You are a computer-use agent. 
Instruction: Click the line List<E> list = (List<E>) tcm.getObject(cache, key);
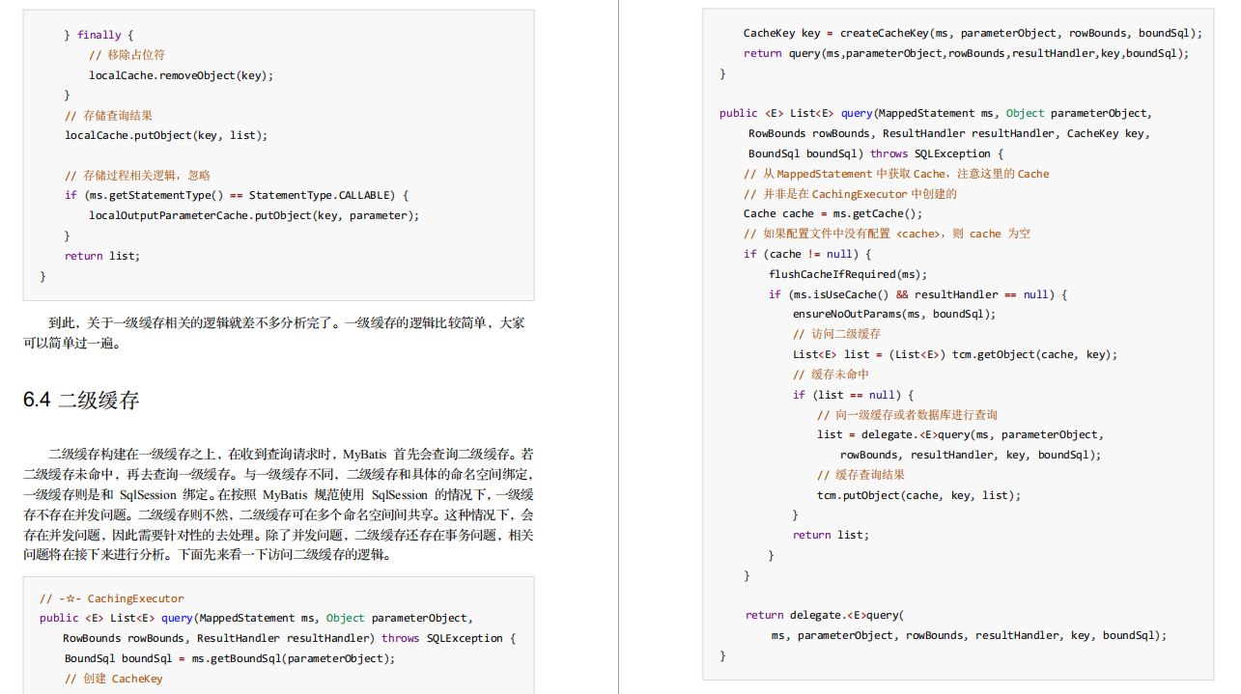click(955, 354)
